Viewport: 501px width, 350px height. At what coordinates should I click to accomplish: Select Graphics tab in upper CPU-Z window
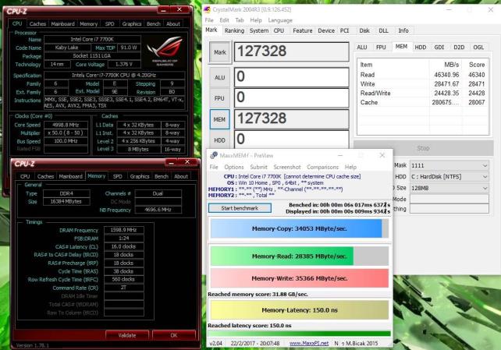click(x=132, y=24)
